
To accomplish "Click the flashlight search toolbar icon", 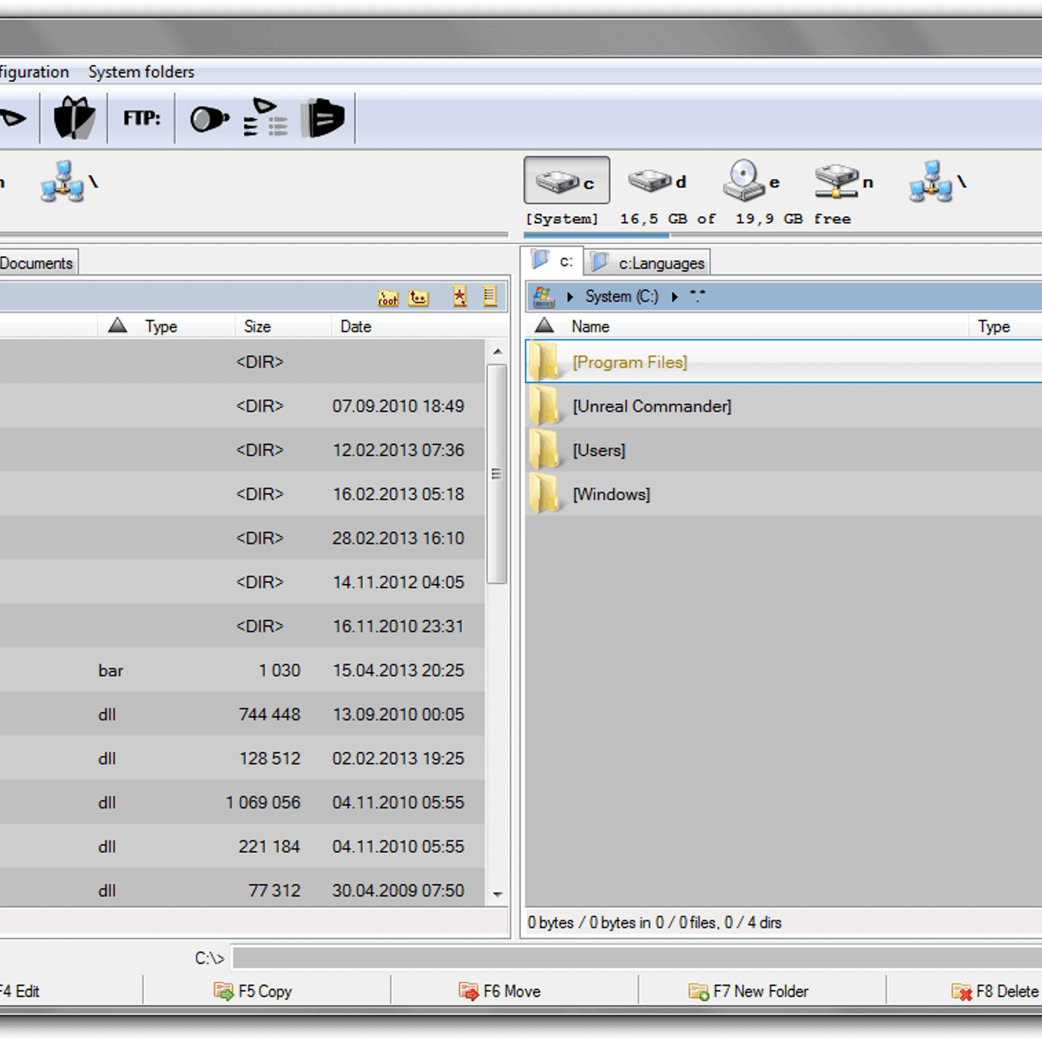I will (208, 118).
